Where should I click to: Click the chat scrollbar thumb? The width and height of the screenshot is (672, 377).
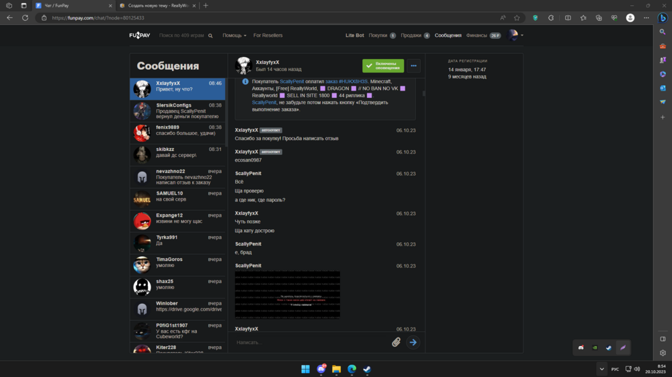coord(424,93)
